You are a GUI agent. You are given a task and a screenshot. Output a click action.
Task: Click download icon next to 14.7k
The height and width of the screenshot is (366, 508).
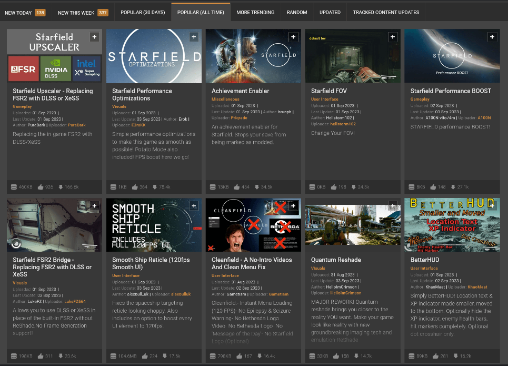point(356,356)
